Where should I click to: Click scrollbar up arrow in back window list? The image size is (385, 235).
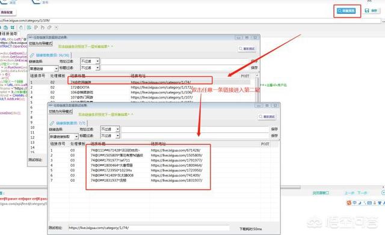[257, 76]
